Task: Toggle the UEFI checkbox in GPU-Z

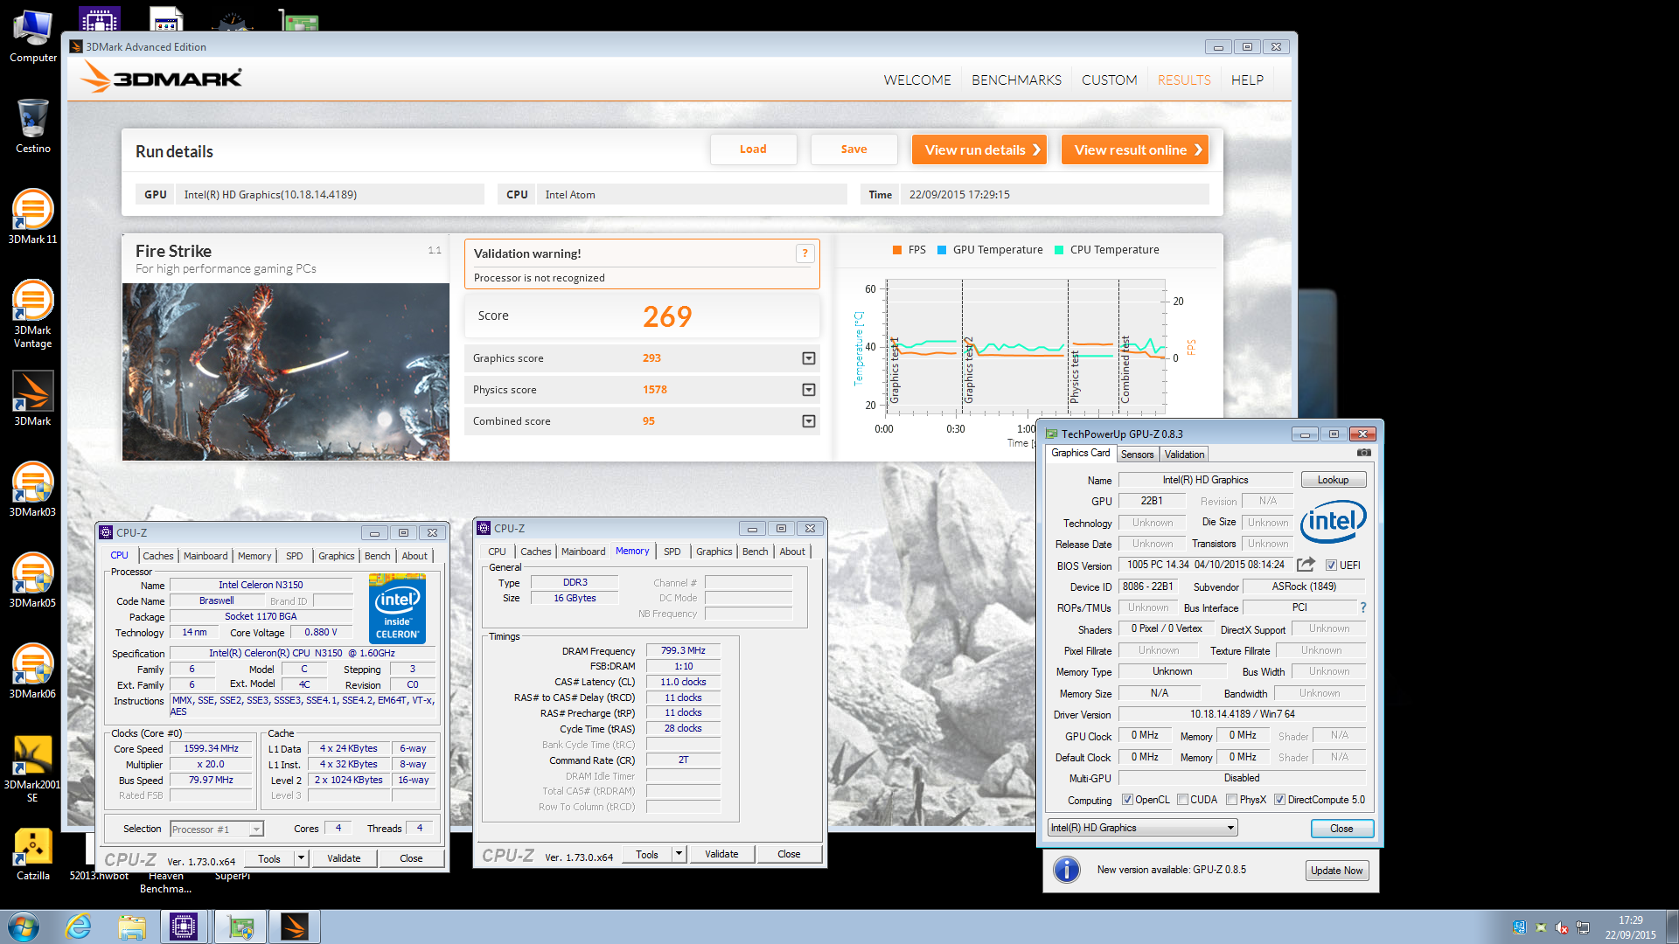Action: pos(1331,566)
